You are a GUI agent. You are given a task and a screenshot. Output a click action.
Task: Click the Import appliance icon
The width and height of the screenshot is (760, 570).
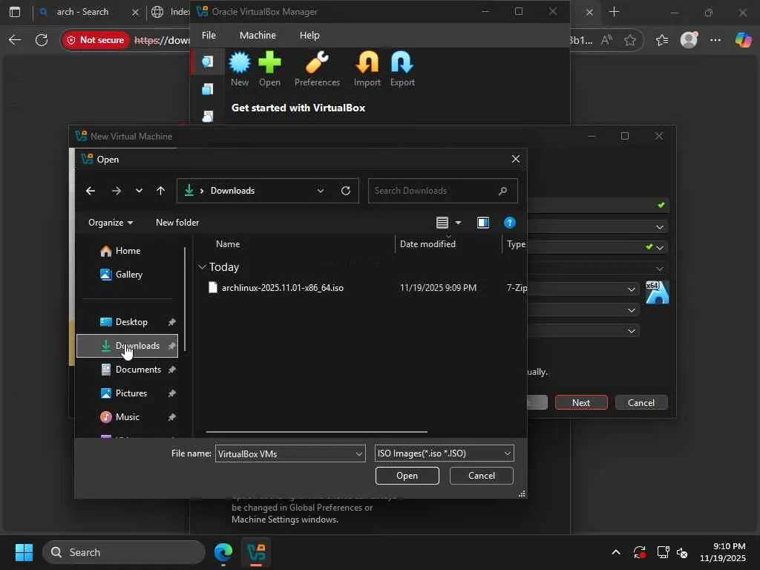point(367,69)
